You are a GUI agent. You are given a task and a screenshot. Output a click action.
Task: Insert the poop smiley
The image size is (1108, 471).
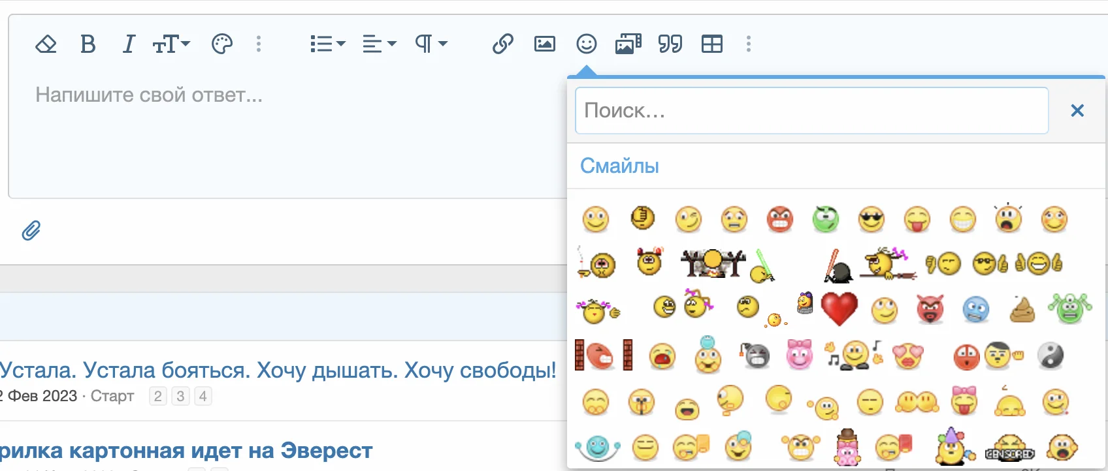click(x=1022, y=310)
